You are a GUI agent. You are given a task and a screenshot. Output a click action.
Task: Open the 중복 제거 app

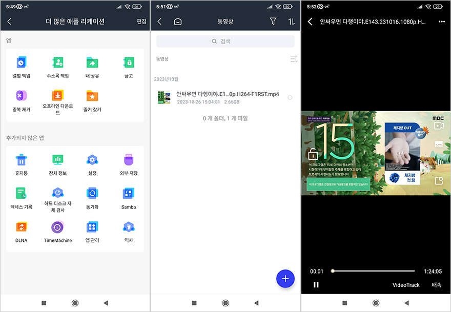22,101
